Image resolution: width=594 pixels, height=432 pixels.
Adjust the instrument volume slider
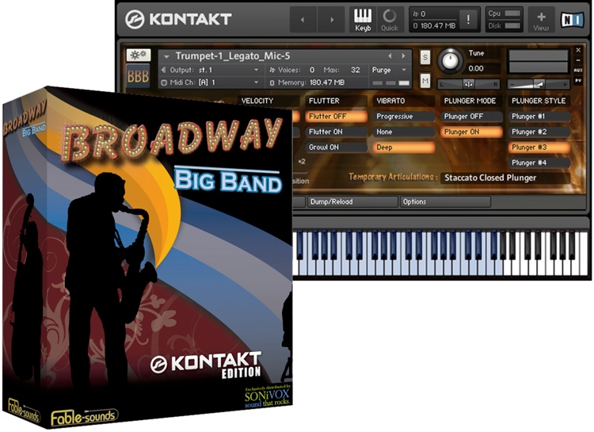pyautogui.click(x=539, y=84)
